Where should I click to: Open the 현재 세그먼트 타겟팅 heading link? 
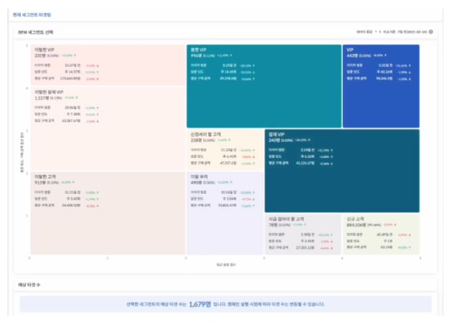pos(32,14)
